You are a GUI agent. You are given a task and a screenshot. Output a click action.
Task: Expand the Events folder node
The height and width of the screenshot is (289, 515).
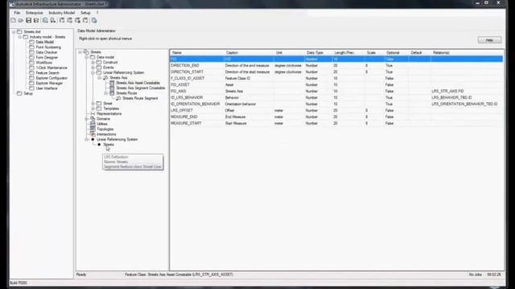point(93,67)
